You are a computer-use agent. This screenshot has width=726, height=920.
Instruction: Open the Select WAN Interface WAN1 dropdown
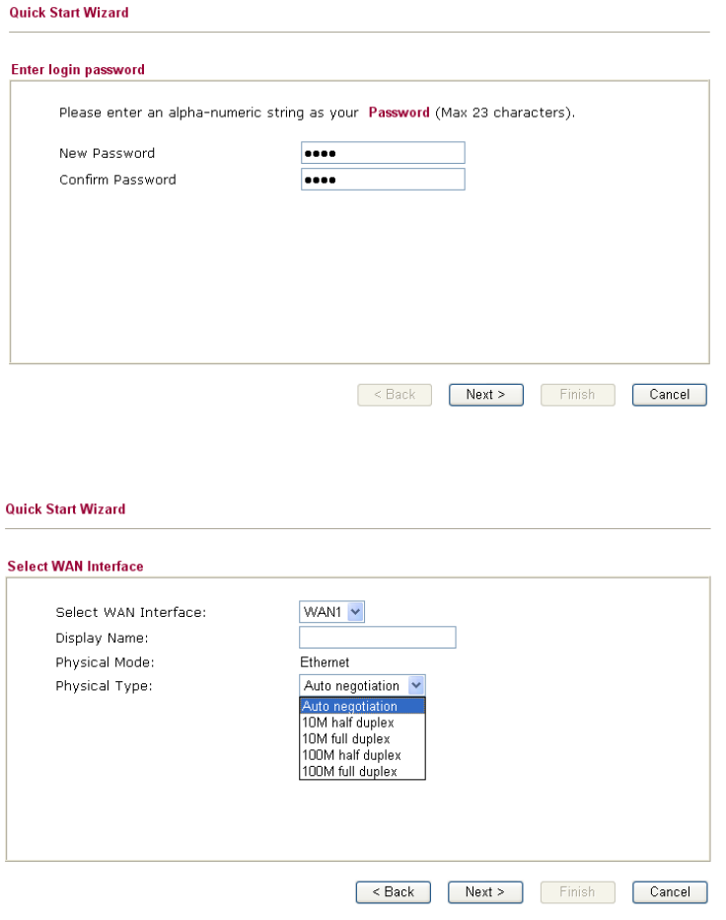point(332,613)
